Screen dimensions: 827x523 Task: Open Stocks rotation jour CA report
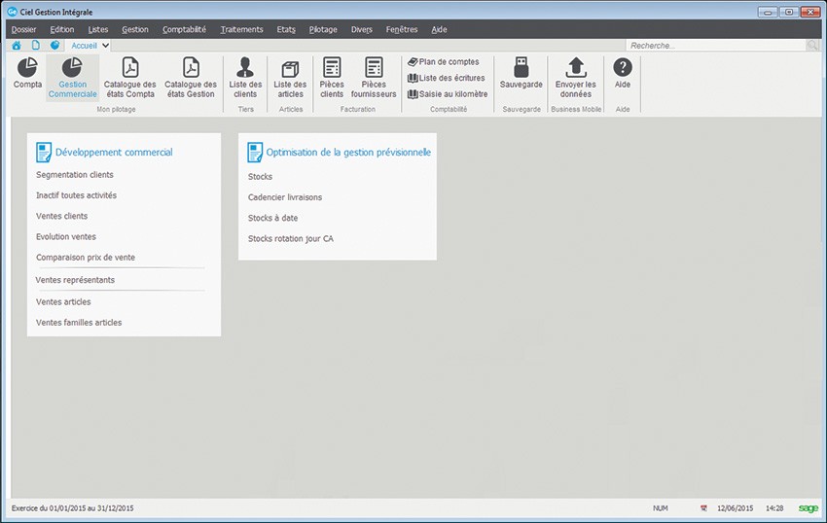click(x=291, y=238)
